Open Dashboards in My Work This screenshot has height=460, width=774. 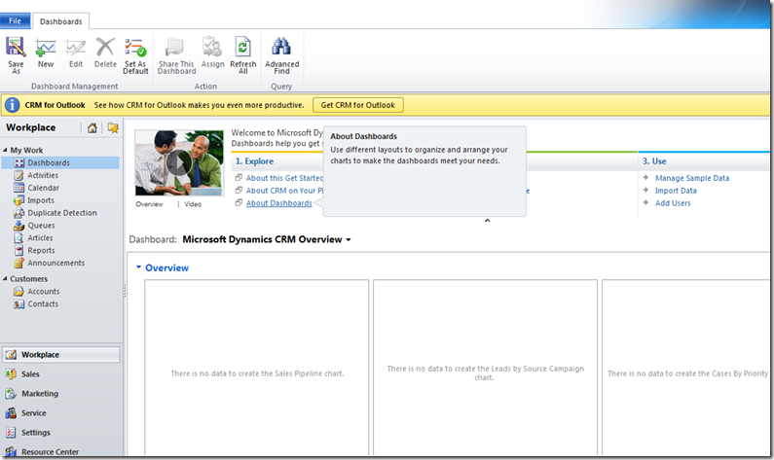pos(60,162)
